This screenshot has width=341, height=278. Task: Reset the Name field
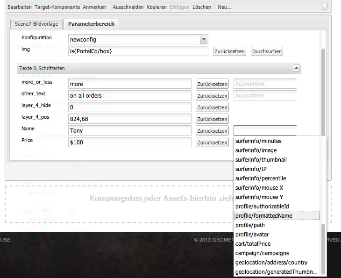[212, 131]
